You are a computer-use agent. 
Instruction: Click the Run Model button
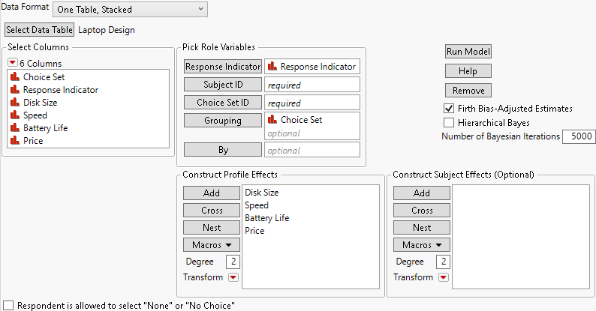click(468, 52)
